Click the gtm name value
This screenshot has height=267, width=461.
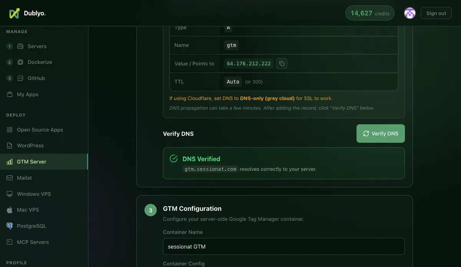(231, 45)
